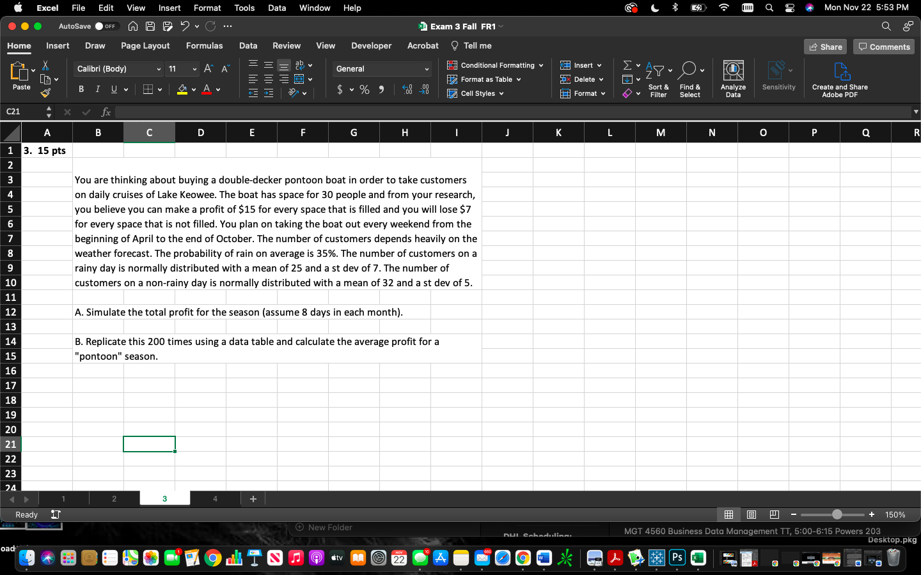Open the Conditional Formatting dropdown
Screen dimensions: 921x575
pyautogui.click(x=494, y=65)
